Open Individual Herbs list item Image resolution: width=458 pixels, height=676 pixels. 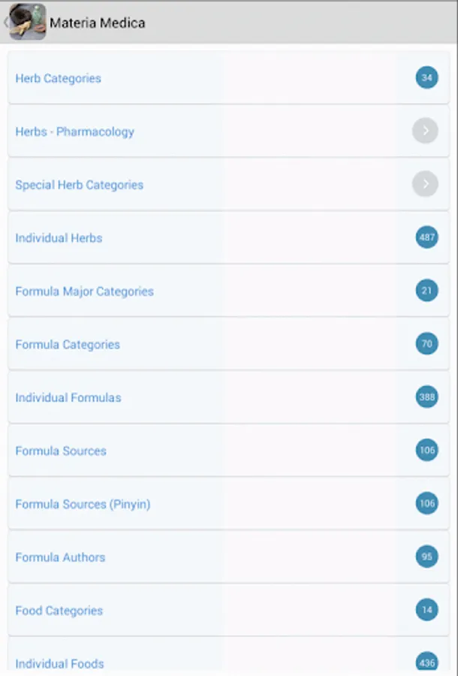59,238
